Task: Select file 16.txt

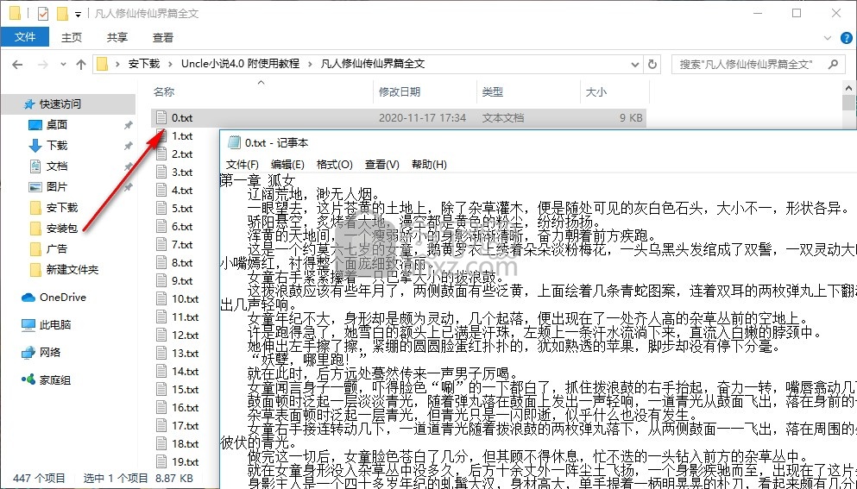Action: click(x=186, y=408)
